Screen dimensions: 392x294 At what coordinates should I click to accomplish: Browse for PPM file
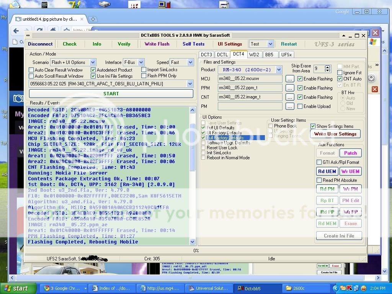[290, 88]
